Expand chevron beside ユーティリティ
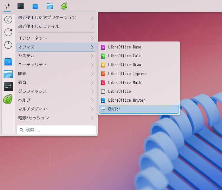The height and width of the screenshot is (190, 222). point(92,65)
